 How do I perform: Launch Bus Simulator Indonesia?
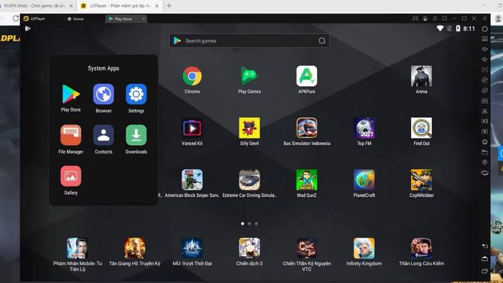tap(307, 128)
